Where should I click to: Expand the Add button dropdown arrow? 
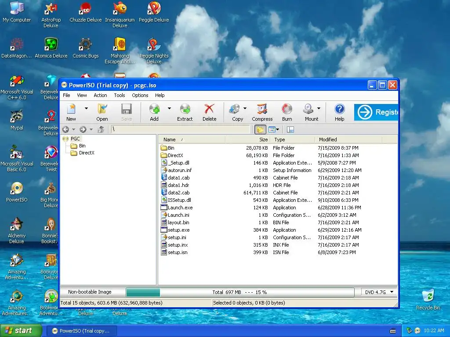click(169, 109)
